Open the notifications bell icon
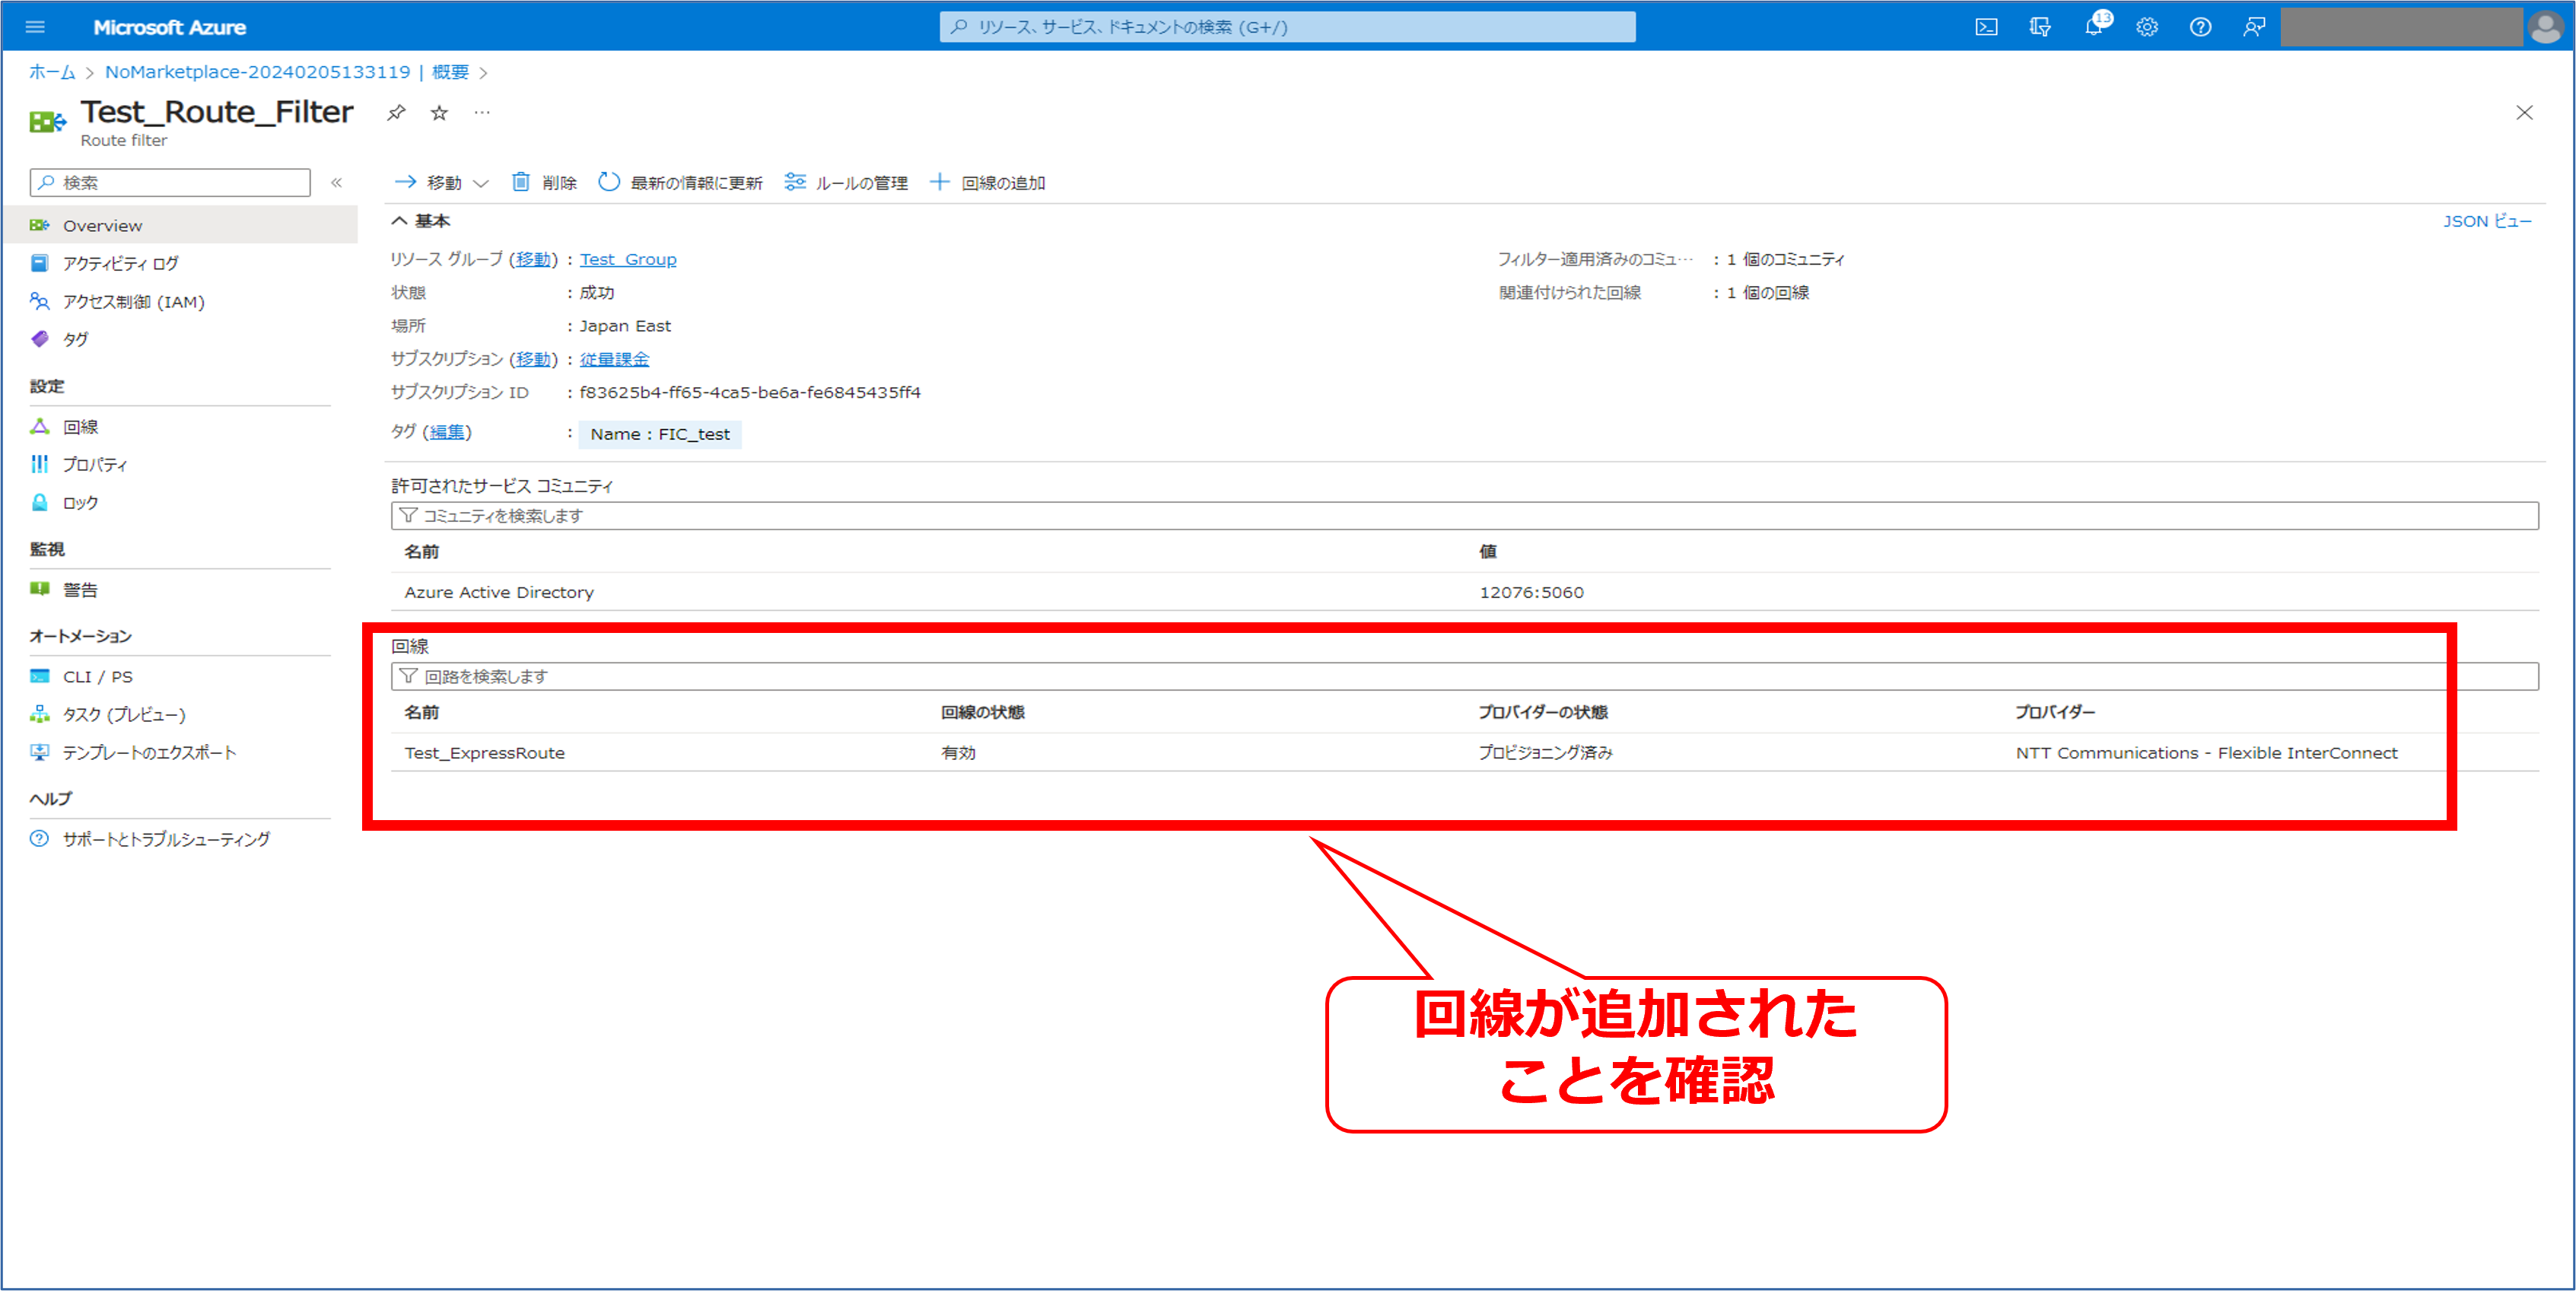 coord(2093,27)
